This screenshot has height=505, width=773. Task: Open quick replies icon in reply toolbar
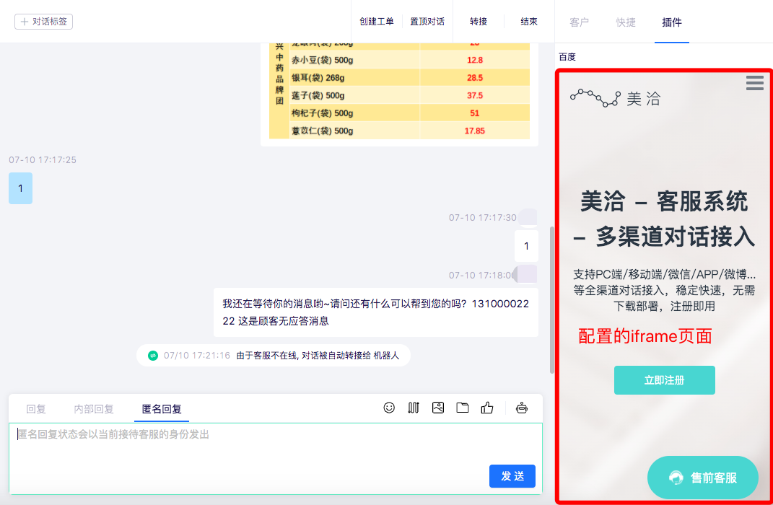pyautogui.click(x=414, y=408)
